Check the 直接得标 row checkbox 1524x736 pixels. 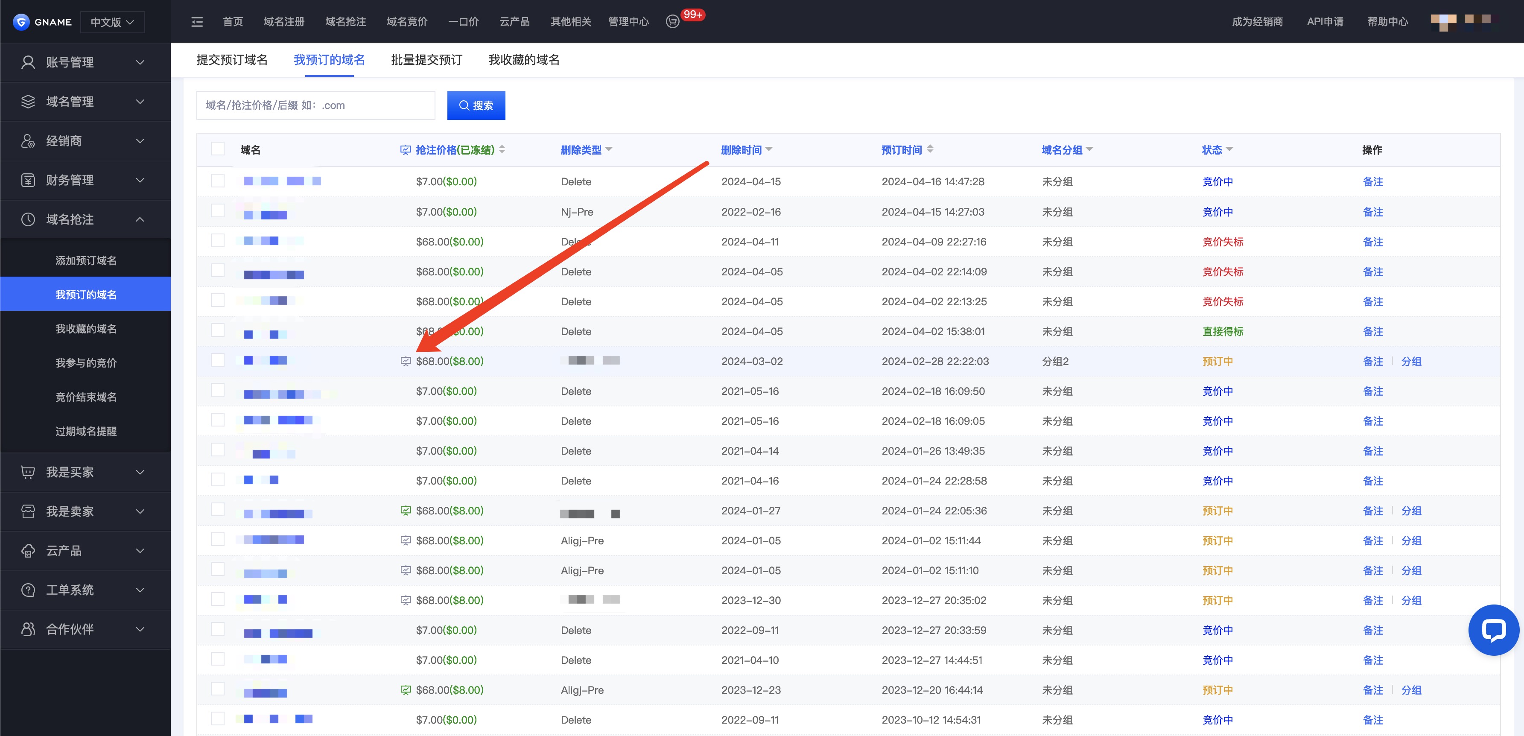click(x=218, y=330)
